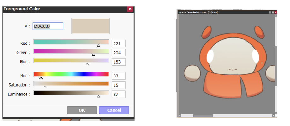290x126 pixels.
Task: Adjust the Saturation slider track
Action: pos(71,84)
